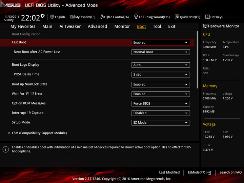
Task: Click the Setup Mode label
Action: pos(21,122)
